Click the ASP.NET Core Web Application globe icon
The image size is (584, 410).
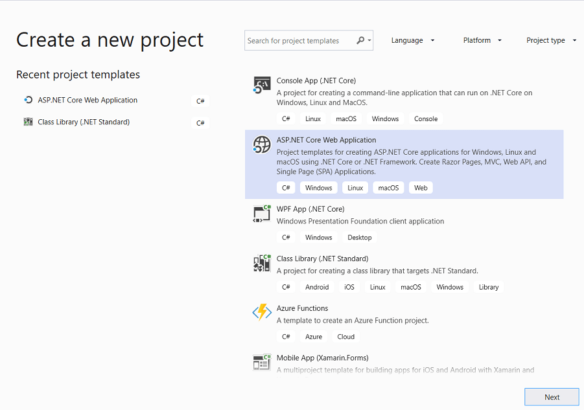261,144
